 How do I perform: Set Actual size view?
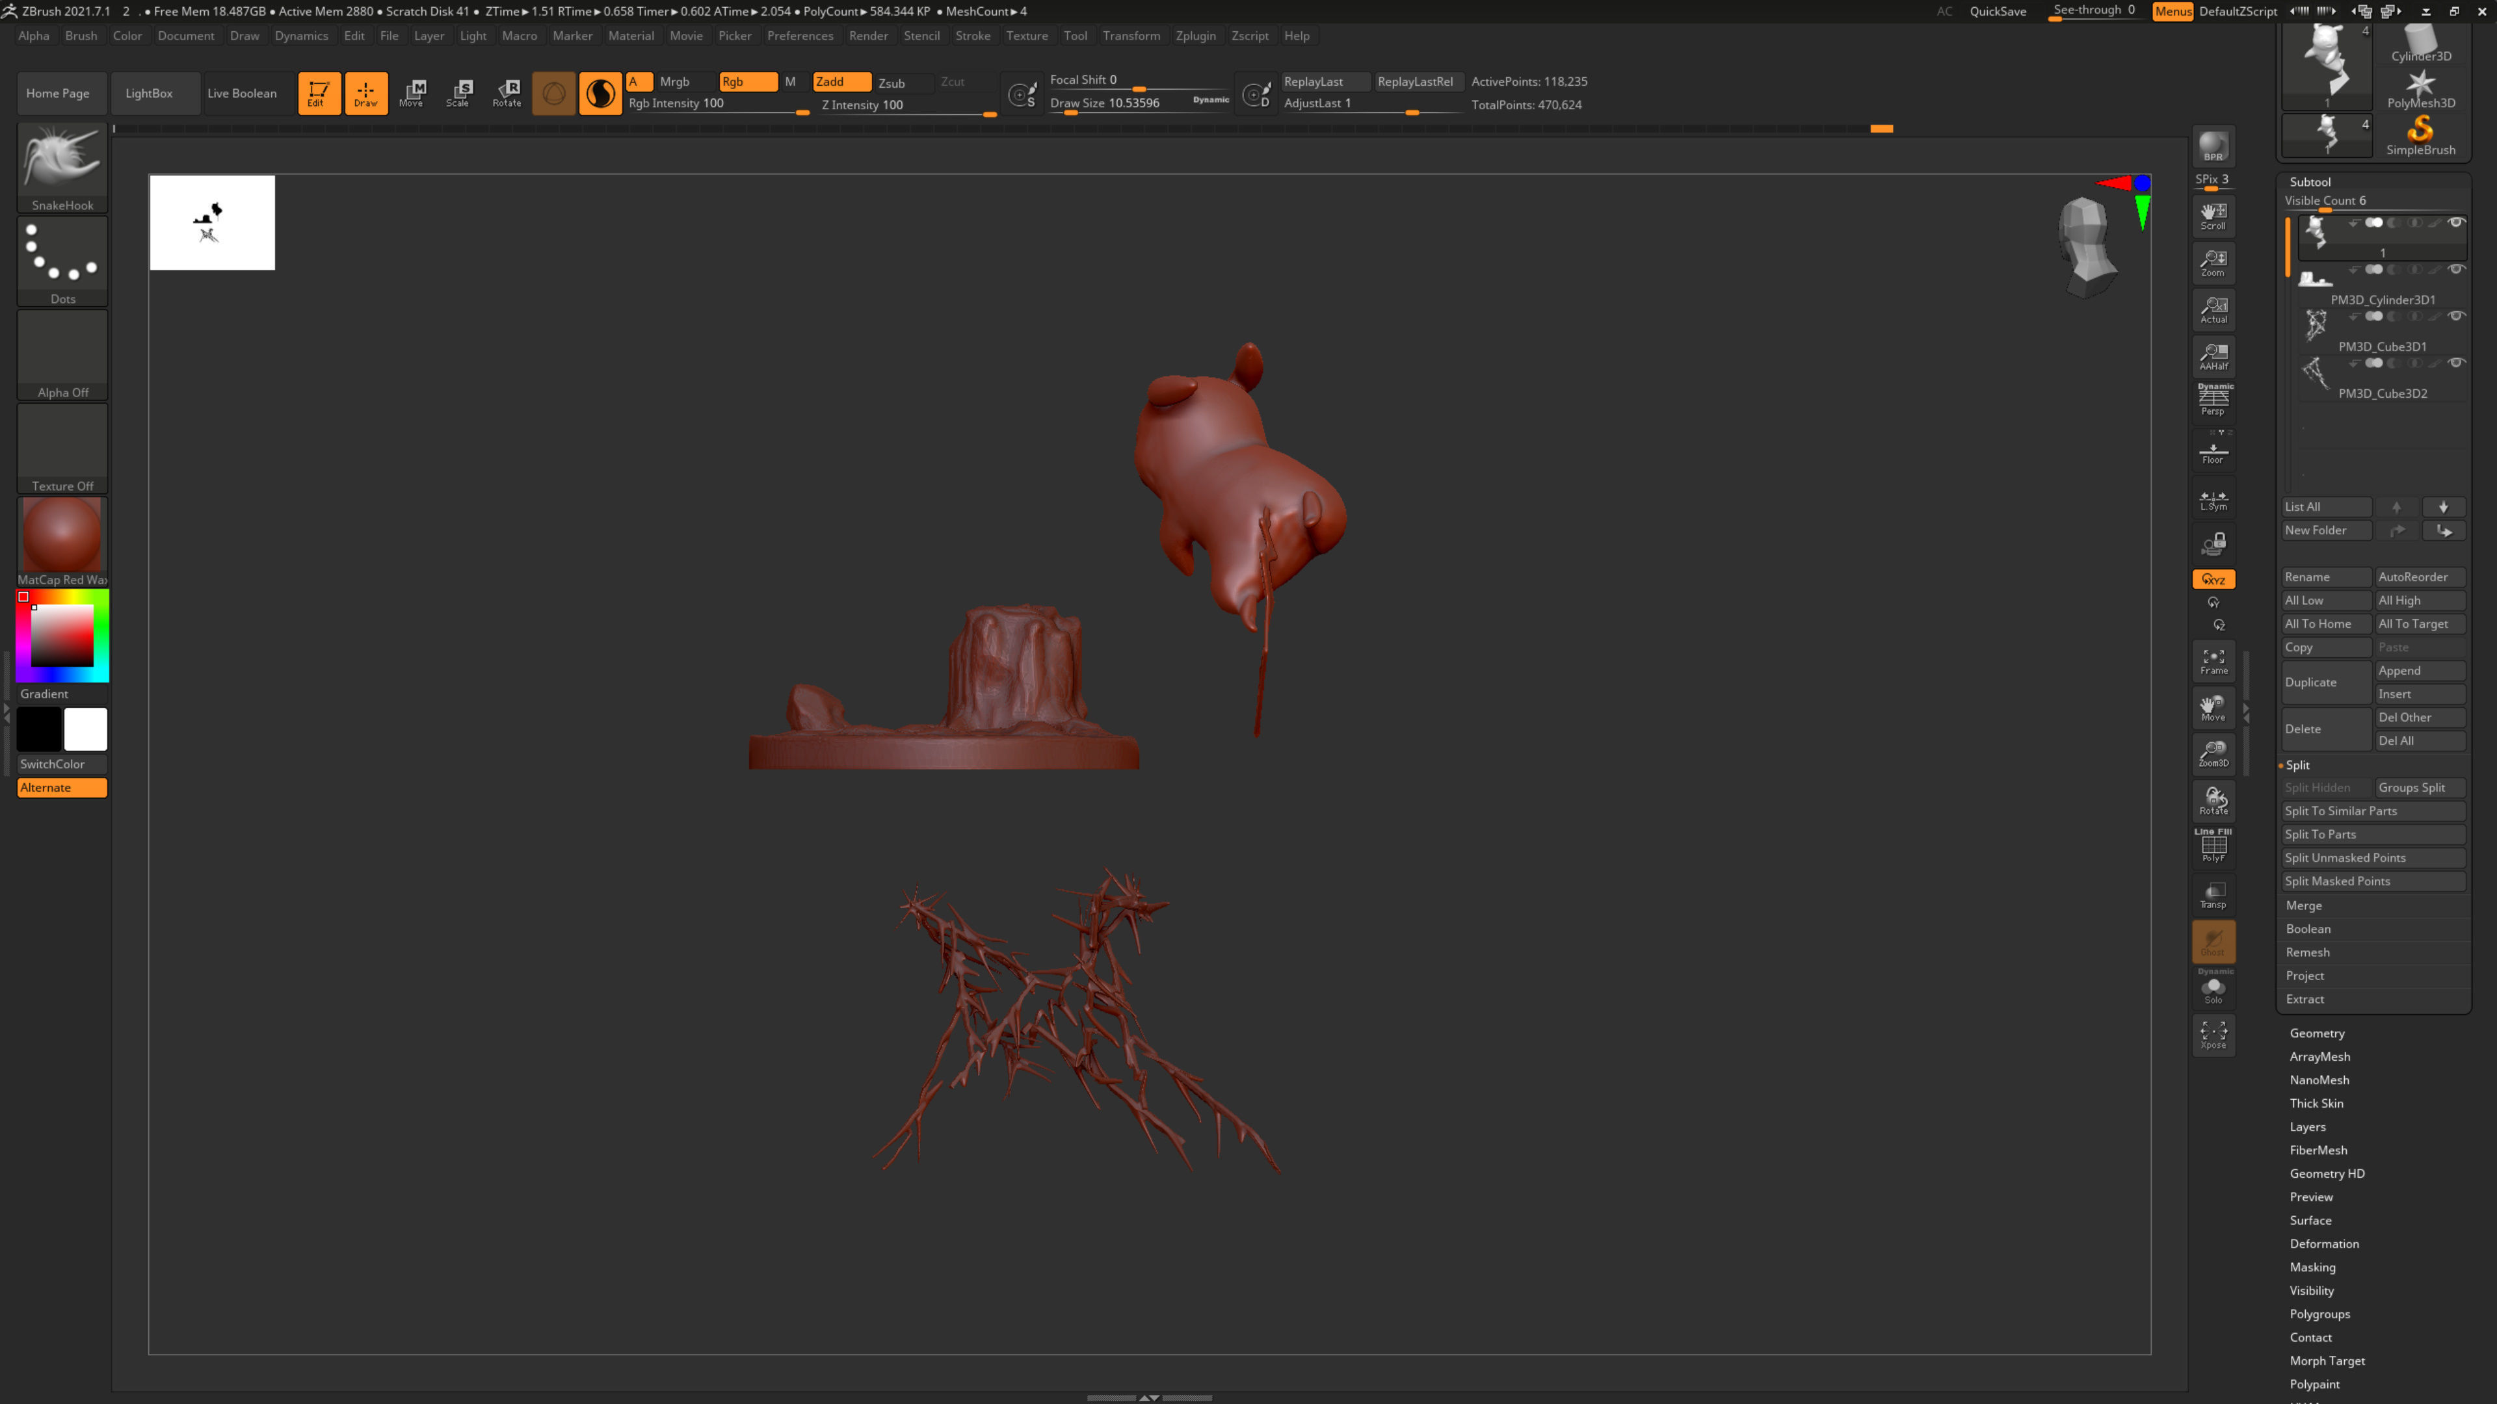point(2213,309)
